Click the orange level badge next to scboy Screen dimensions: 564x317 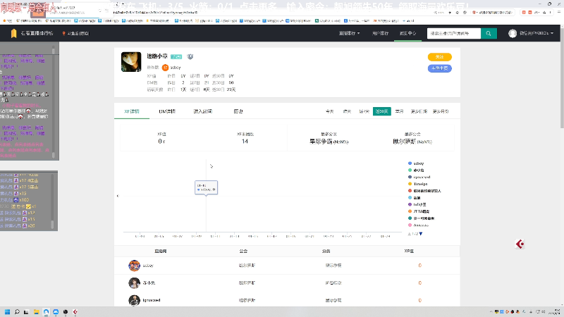(165, 68)
